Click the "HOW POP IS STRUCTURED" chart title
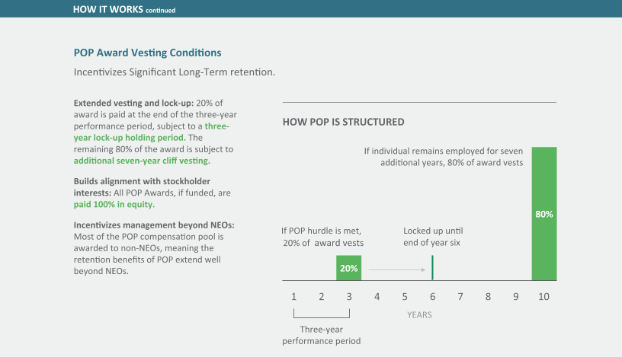Screen dimensions: 622x357 click(343, 122)
